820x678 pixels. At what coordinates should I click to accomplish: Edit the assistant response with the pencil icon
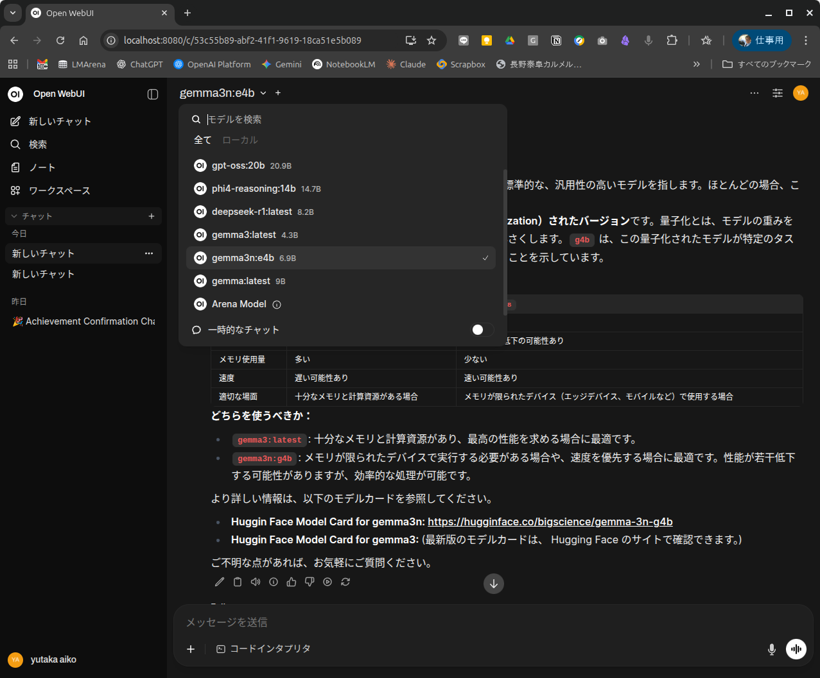tap(219, 582)
